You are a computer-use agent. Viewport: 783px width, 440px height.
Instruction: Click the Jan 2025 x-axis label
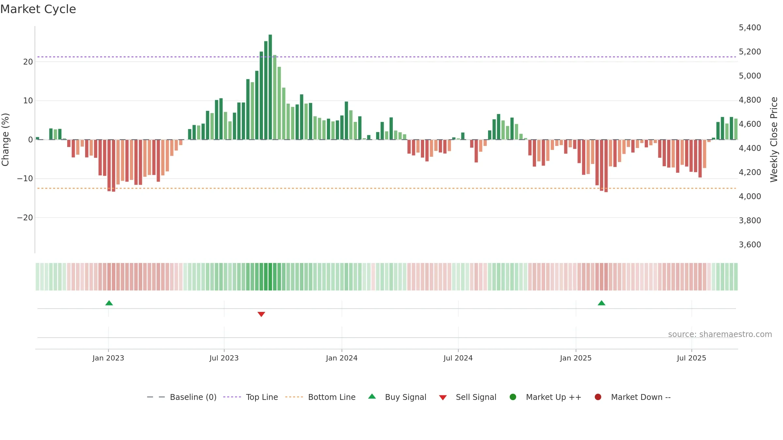[x=576, y=358]
